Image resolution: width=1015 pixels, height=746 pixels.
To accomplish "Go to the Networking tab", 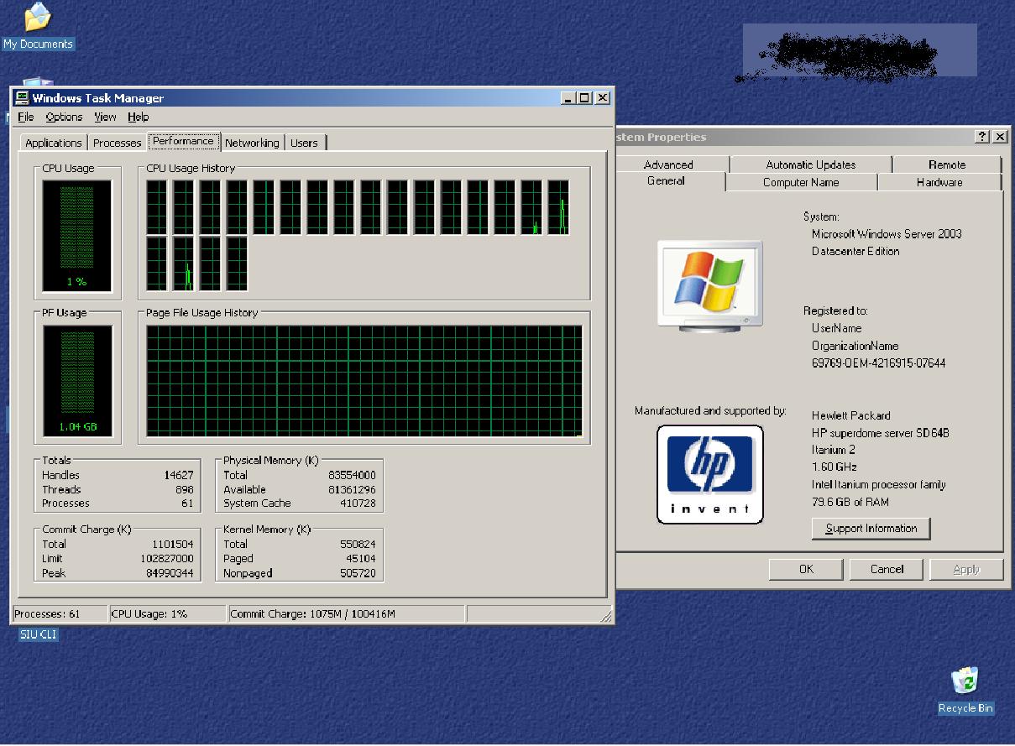I will pyautogui.click(x=252, y=143).
